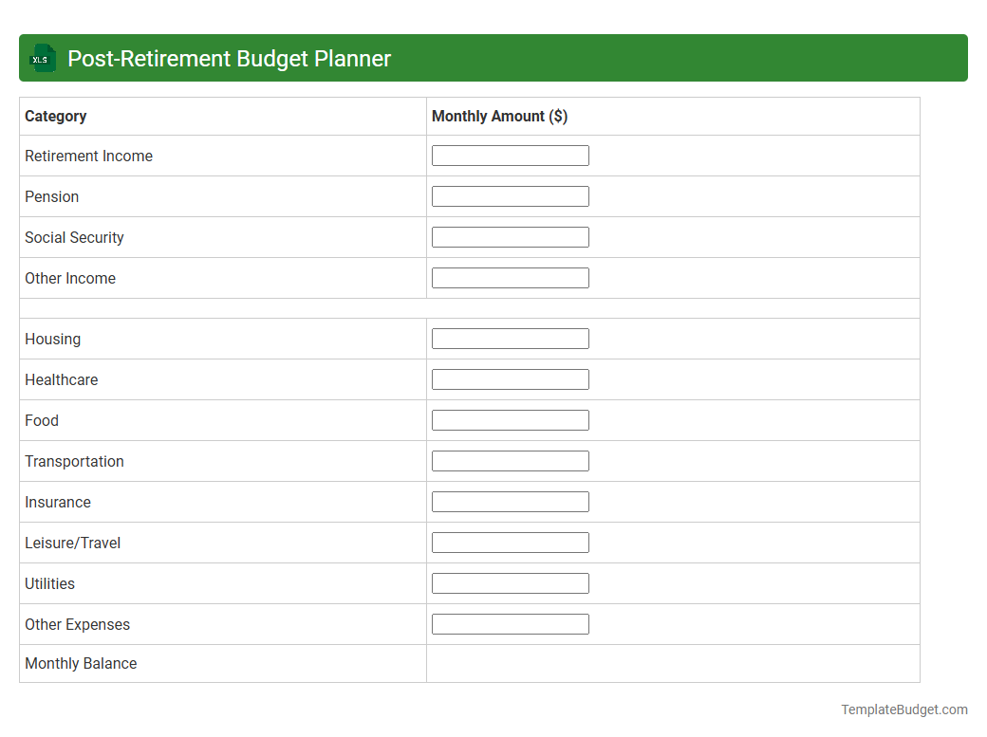The image size is (987, 737).
Task: Select the Healthcare amount input box
Action: [510, 378]
